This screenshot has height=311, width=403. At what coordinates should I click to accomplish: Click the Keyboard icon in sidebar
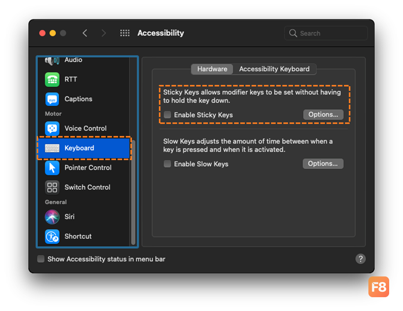[x=52, y=148]
